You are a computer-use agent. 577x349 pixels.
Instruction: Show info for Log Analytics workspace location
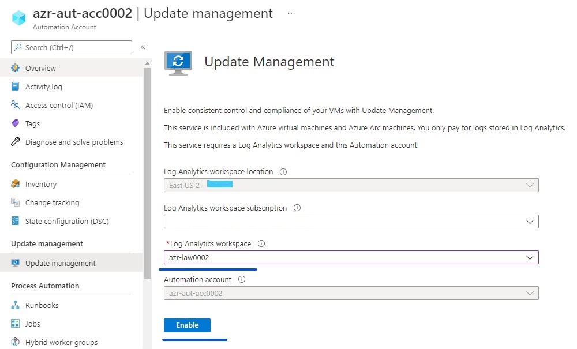pyautogui.click(x=283, y=172)
